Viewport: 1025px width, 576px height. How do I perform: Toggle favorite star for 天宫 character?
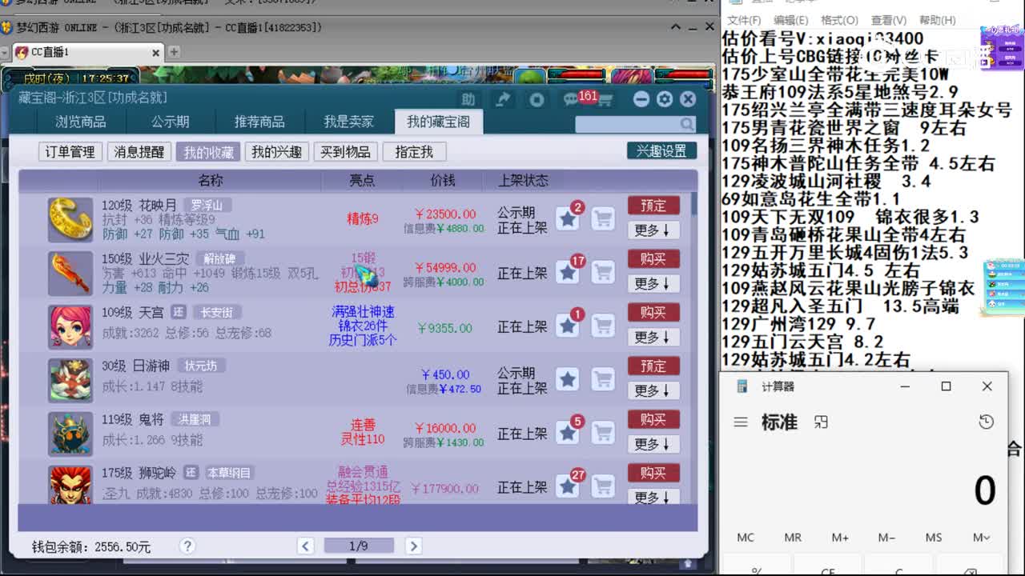[x=568, y=326]
